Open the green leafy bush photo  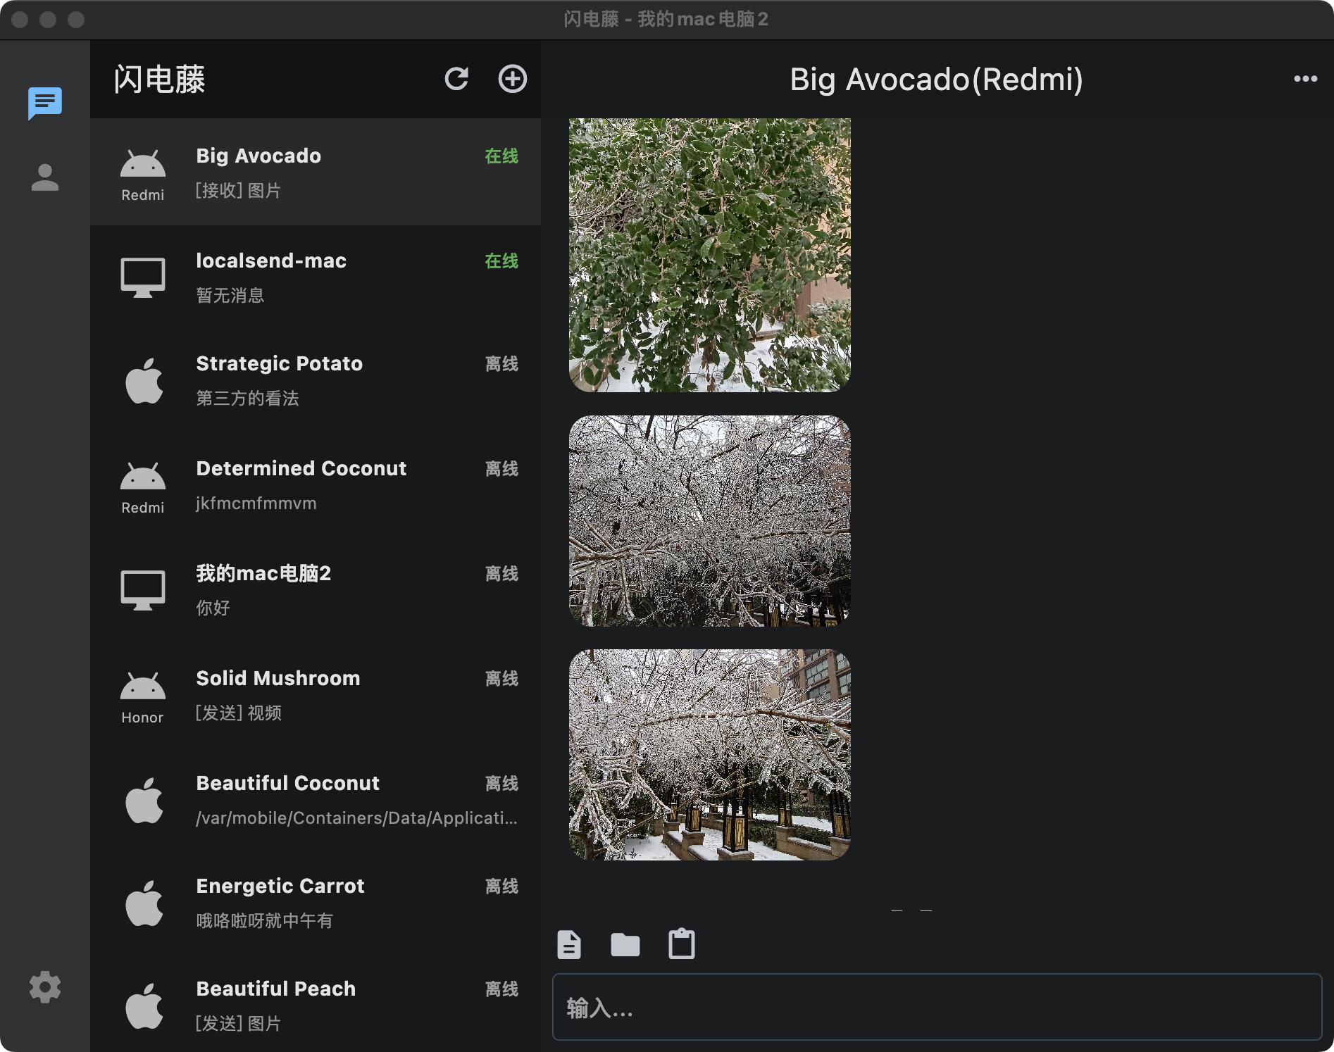click(709, 255)
